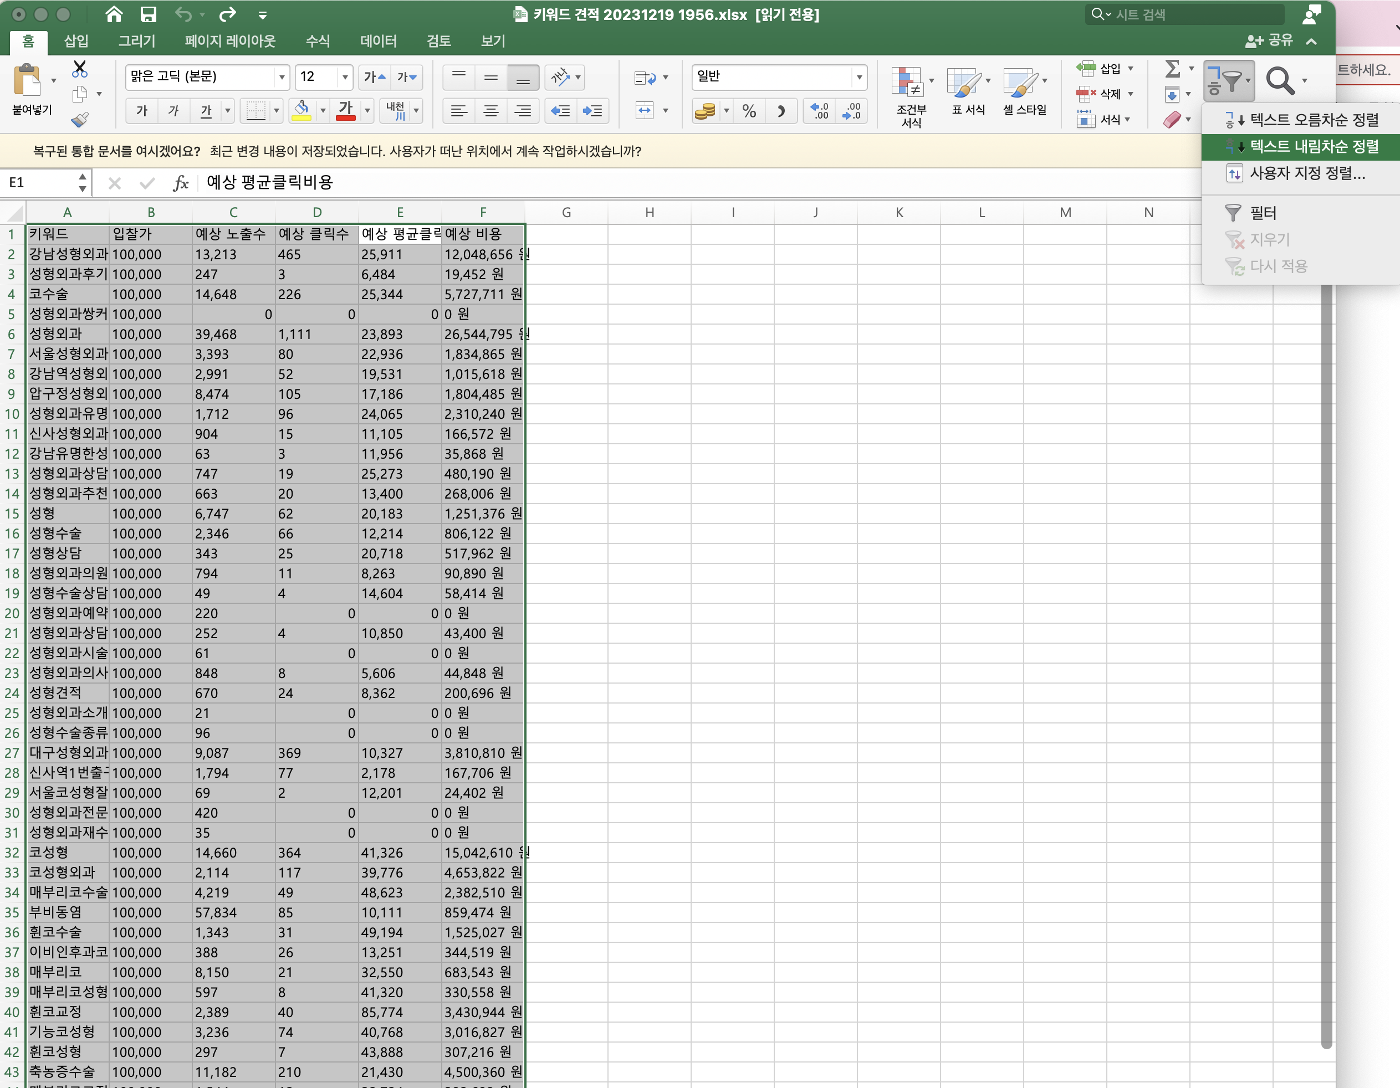The image size is (1400, 1088).
Task: Switch to the 데이터 ribbon tab
Action: tap(378, 41)
